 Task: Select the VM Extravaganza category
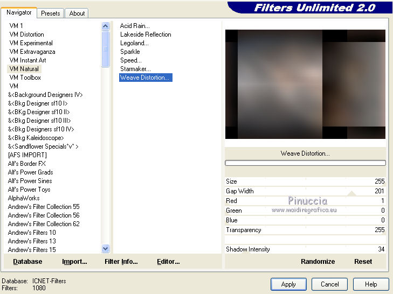point(32,52)
